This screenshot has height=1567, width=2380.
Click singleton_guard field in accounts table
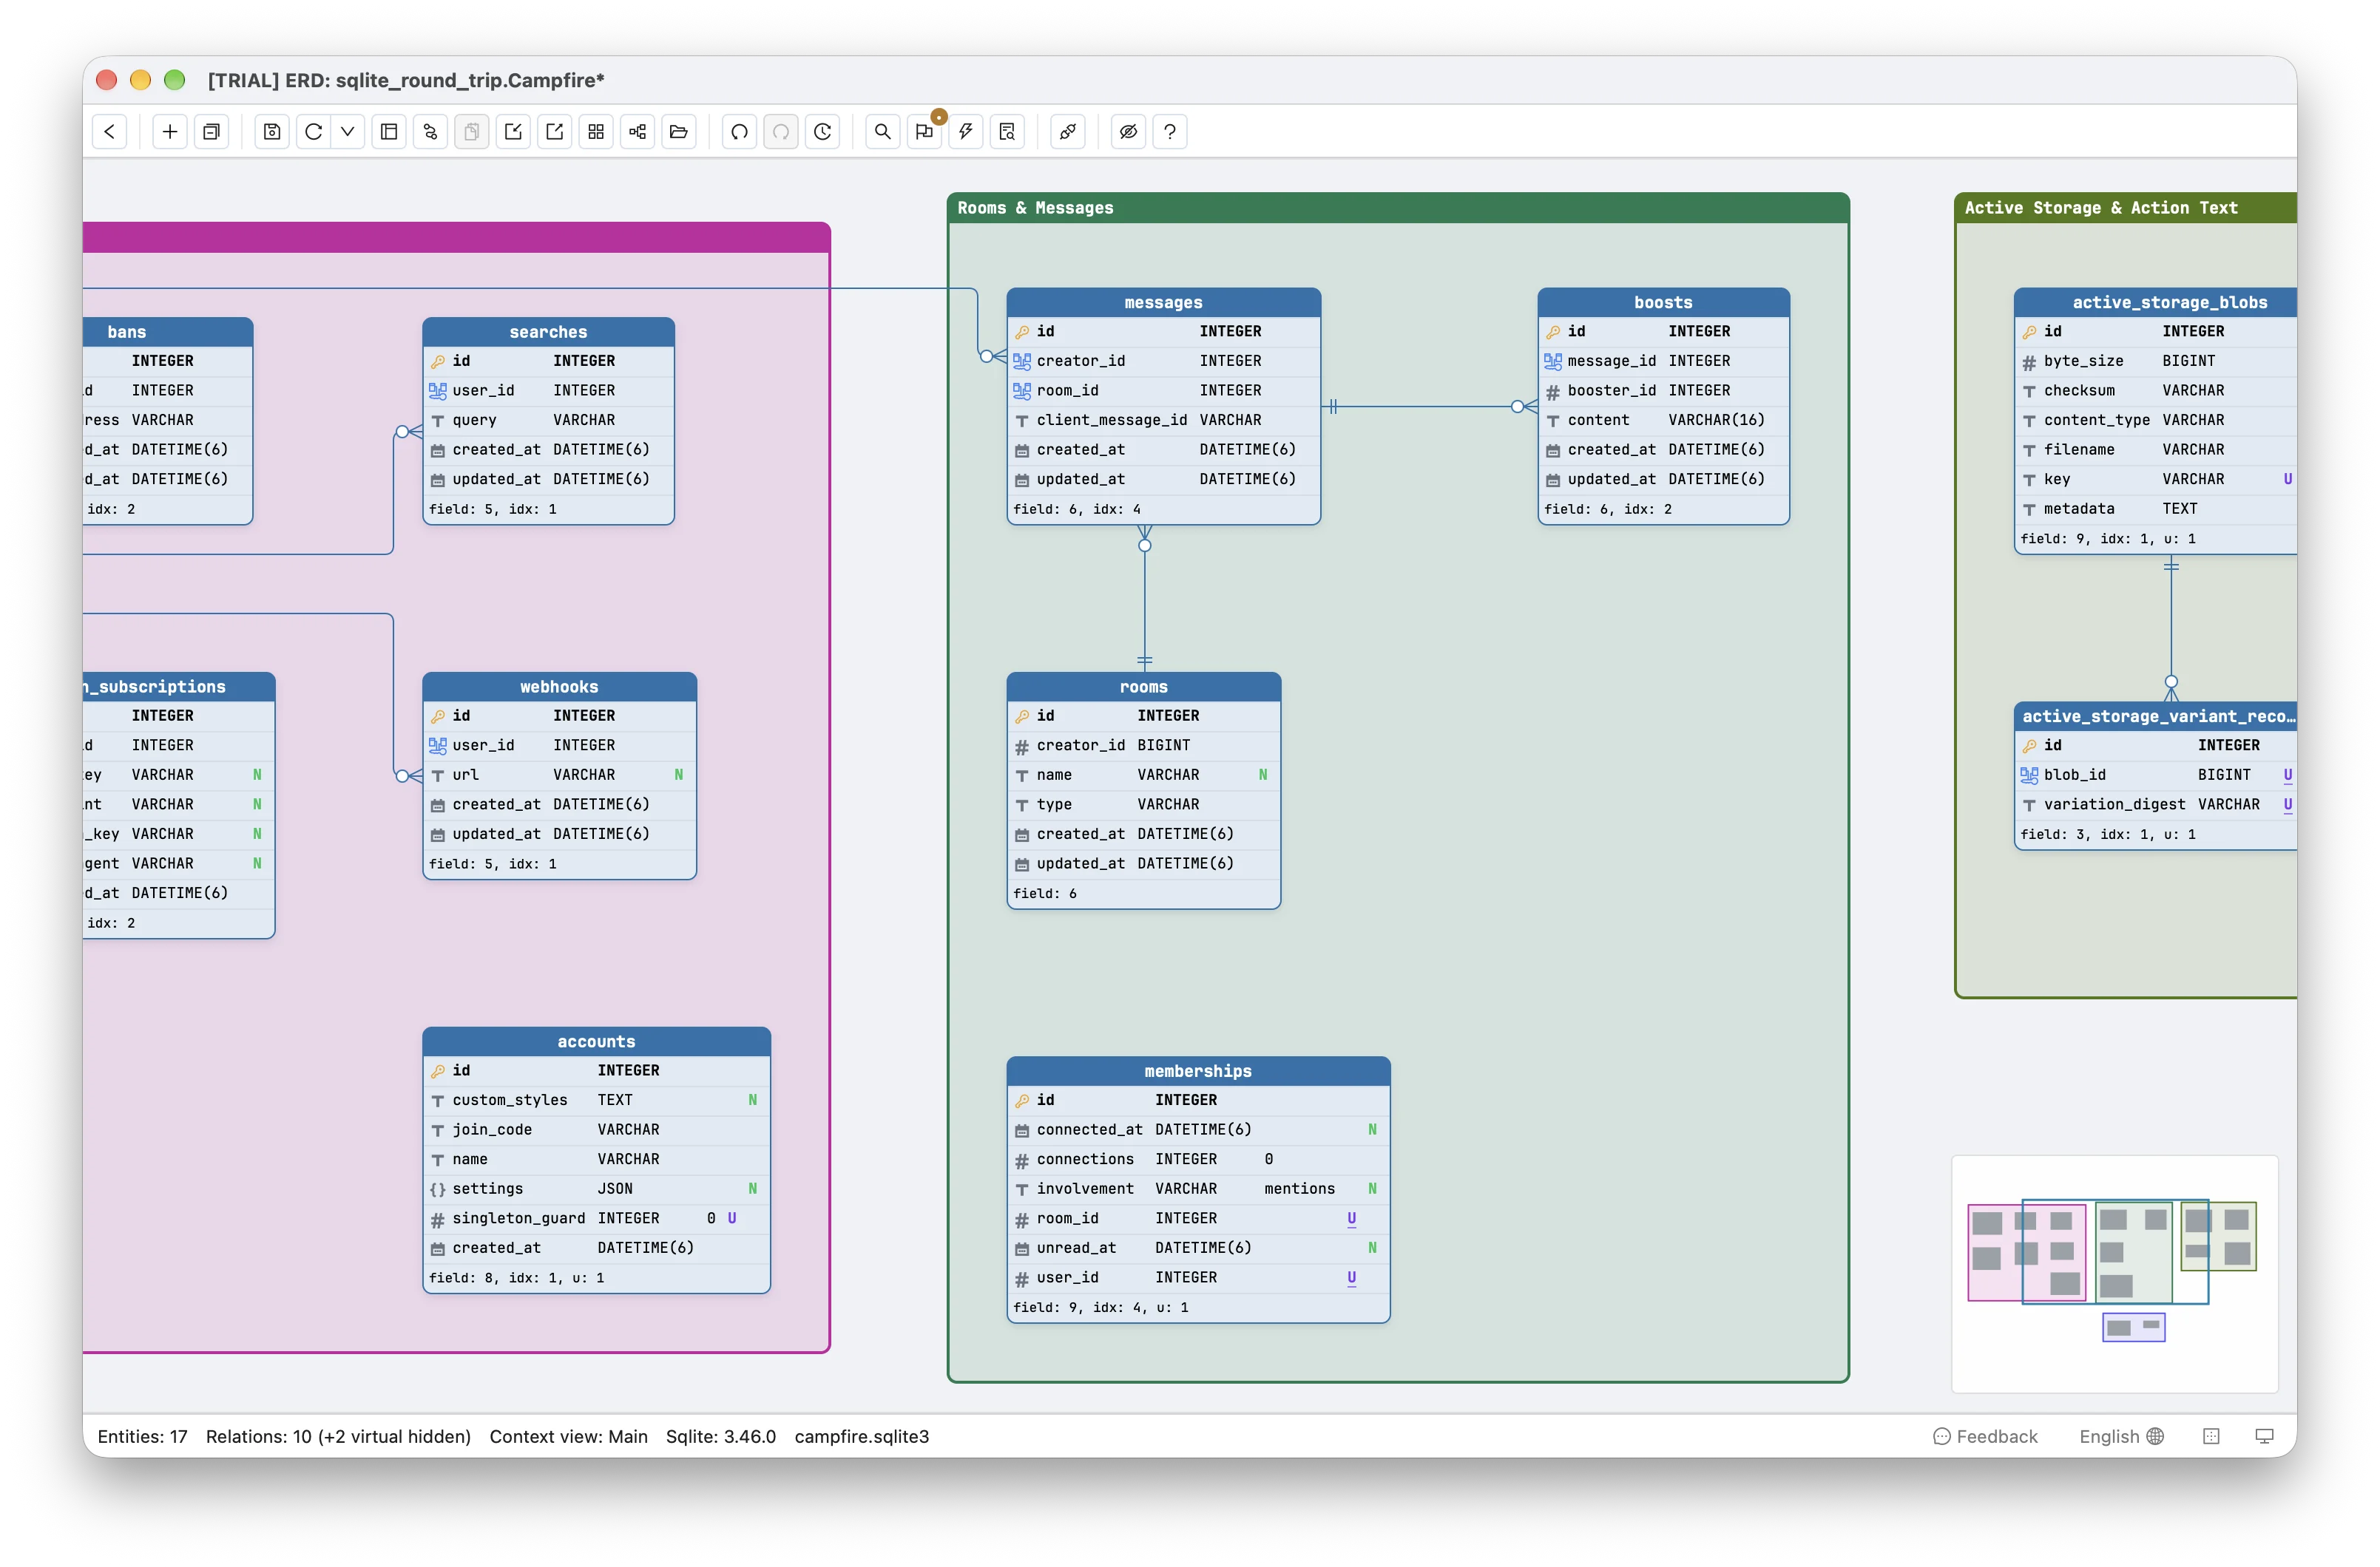coord(596,1218)
